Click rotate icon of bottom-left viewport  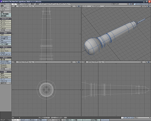[74, 62]
